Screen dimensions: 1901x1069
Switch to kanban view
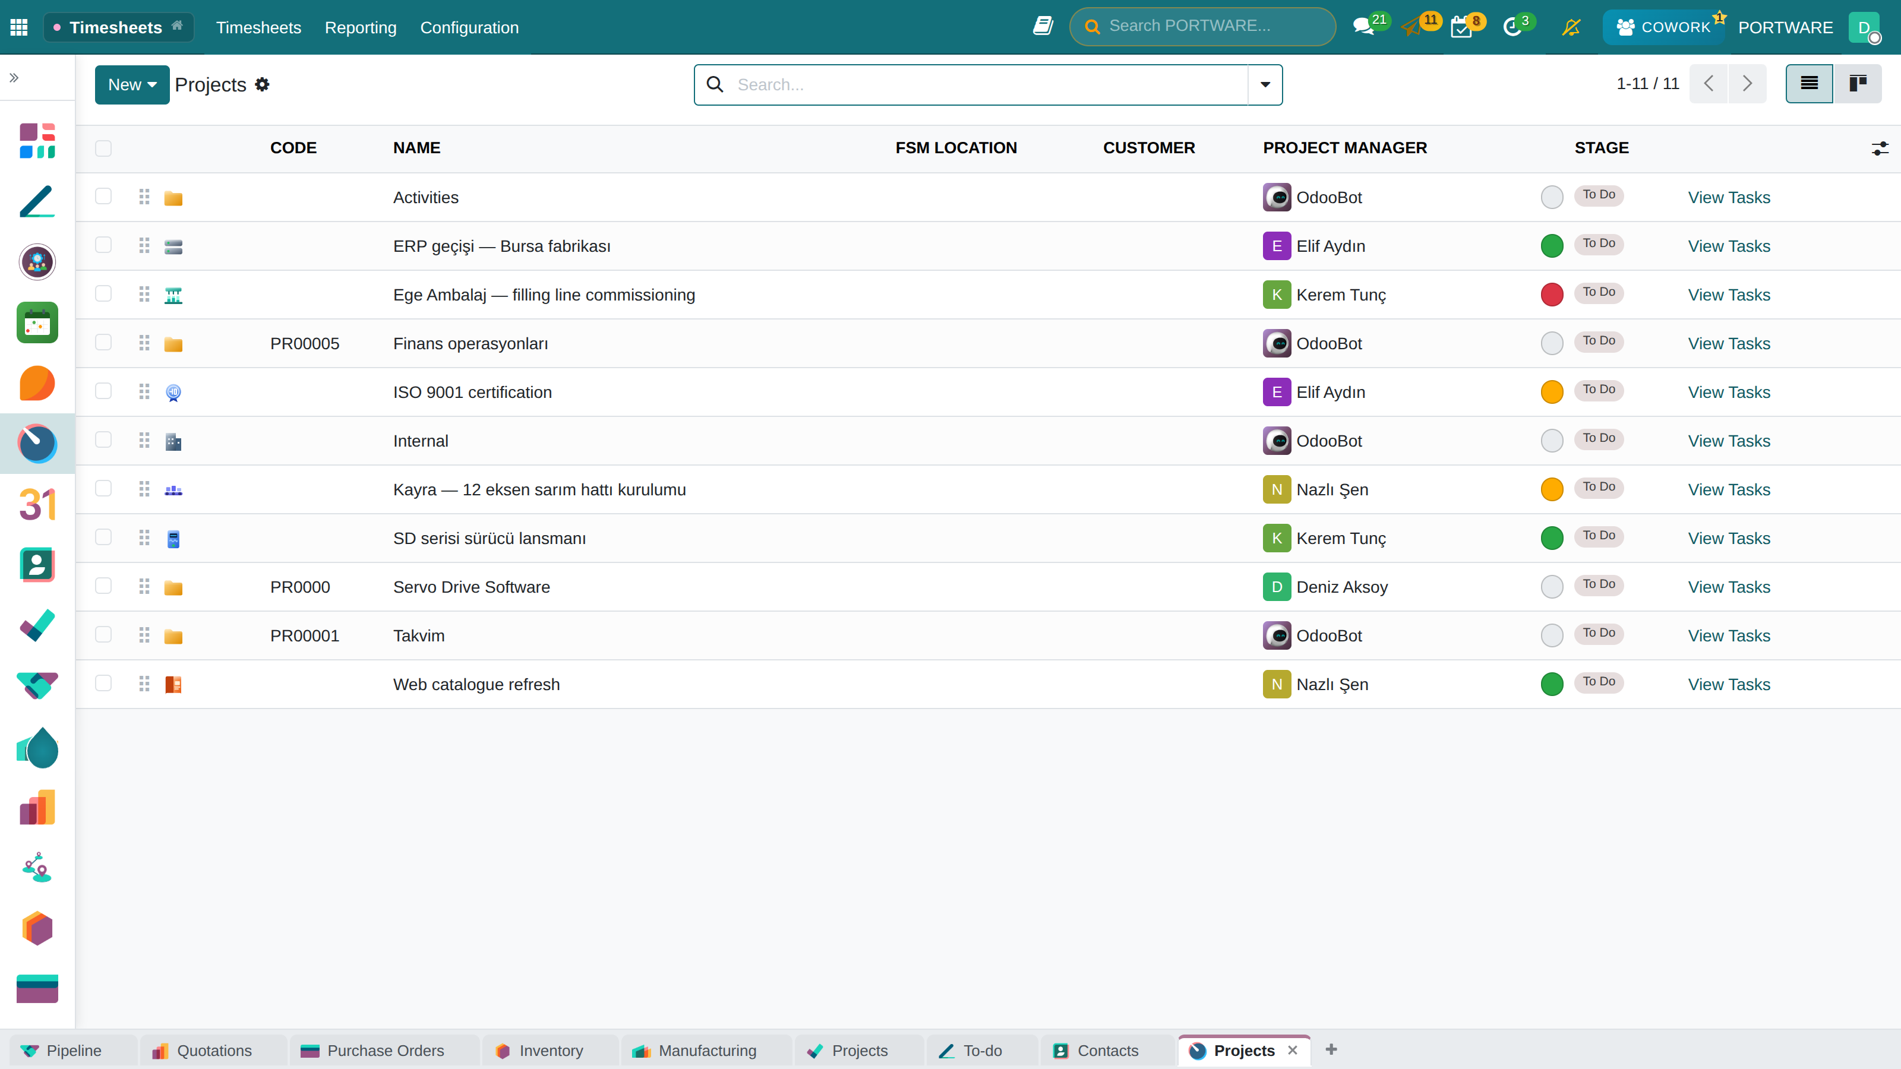coord(1858,83)
